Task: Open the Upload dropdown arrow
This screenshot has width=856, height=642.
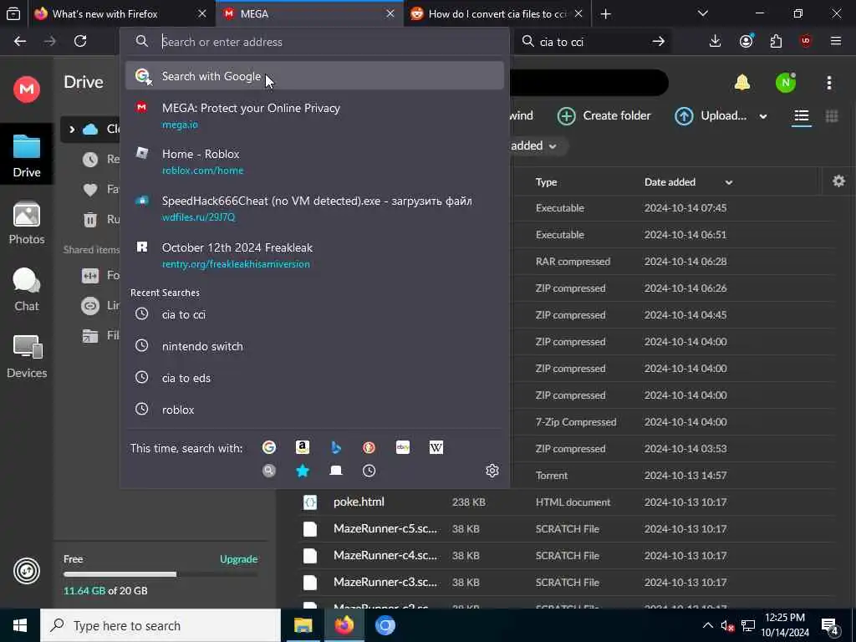Action: 763,116
